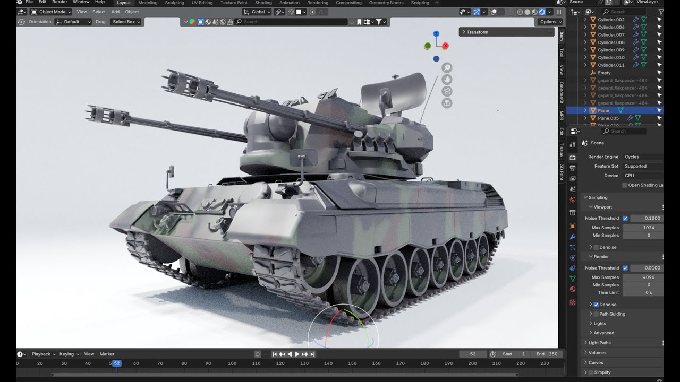The height and width of the screenshot is (382, 680).
Task: Open the viewport Add menu
Action: pyautogui.click(x=115, y=12)
